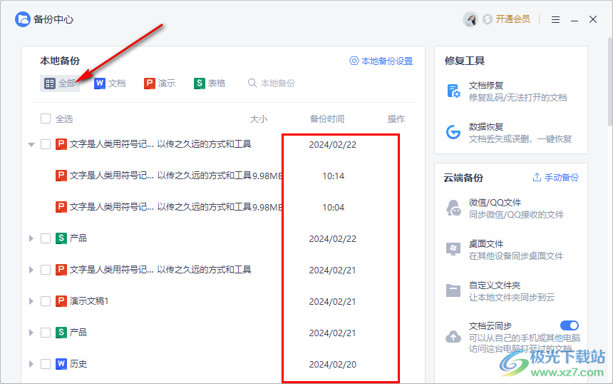Tick the 全选 select-all checkbox
Viewport: 613px width, 384px height.
point(46,118)
